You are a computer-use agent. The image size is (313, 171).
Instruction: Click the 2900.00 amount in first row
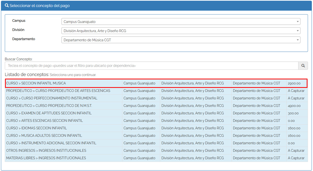coord(294,83)
